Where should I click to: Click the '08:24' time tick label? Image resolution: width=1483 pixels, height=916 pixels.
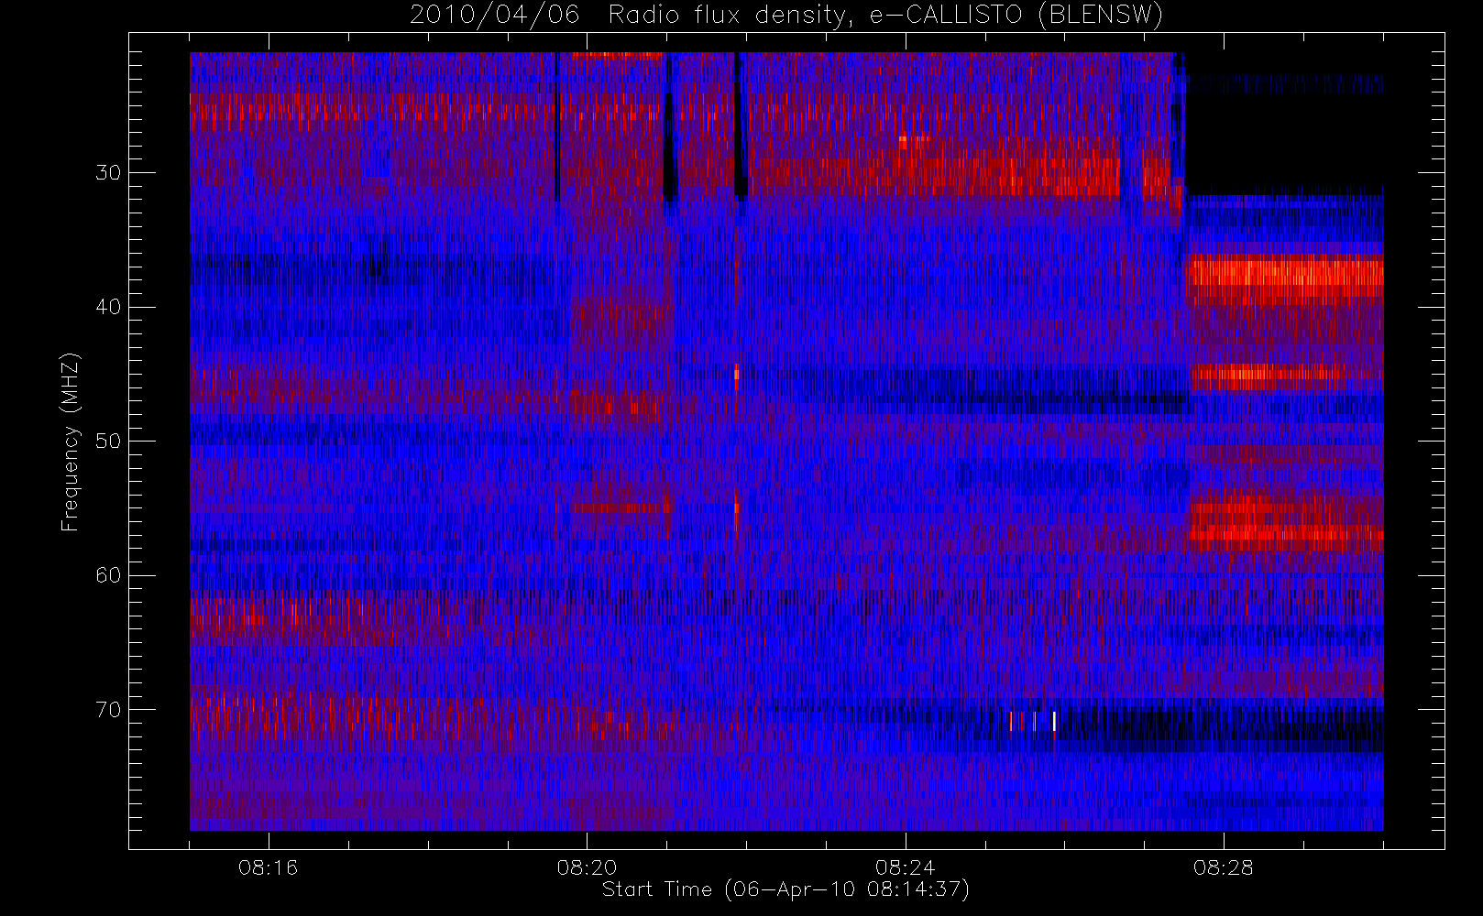(905, 867)
